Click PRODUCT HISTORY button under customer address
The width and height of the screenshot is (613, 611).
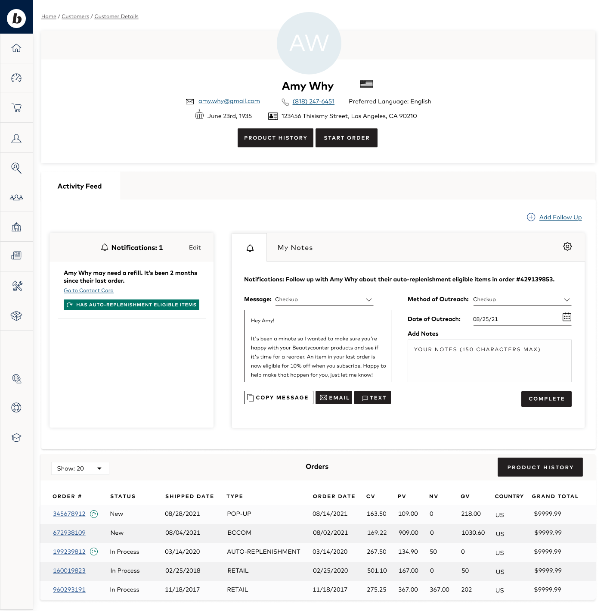coord(276,138)
